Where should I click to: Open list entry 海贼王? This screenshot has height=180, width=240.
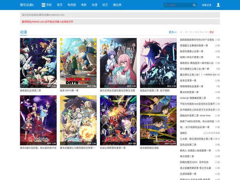pos(183,133)
